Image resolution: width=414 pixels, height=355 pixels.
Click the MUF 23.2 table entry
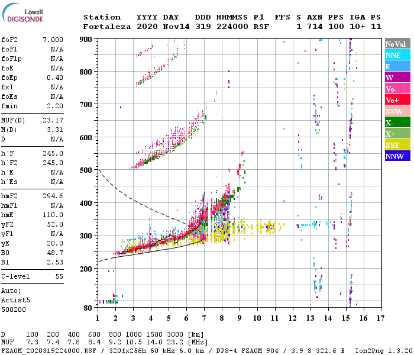175,343
